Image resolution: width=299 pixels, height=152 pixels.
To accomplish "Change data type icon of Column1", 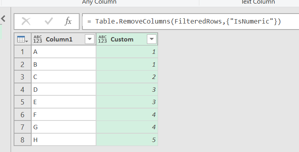I will [x=38, y=39].
